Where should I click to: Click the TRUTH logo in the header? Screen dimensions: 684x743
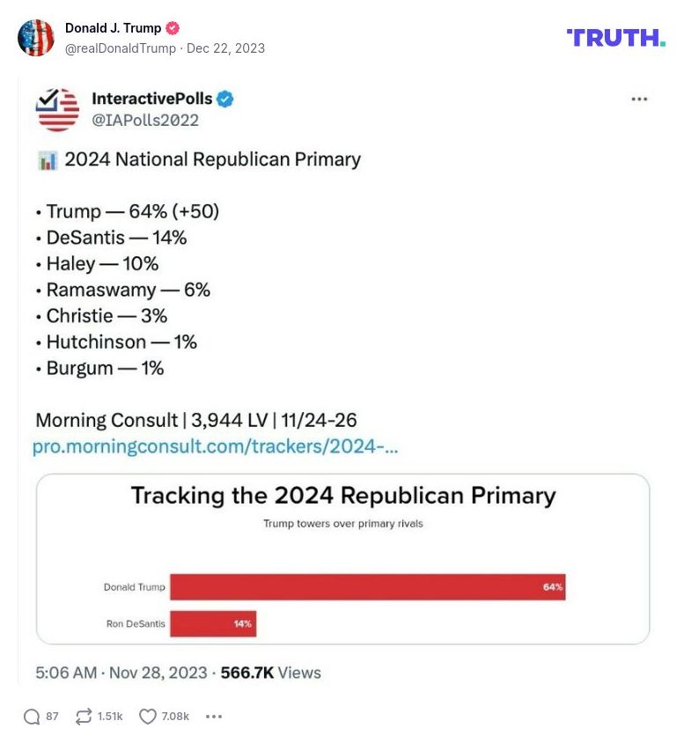[616, 39]
